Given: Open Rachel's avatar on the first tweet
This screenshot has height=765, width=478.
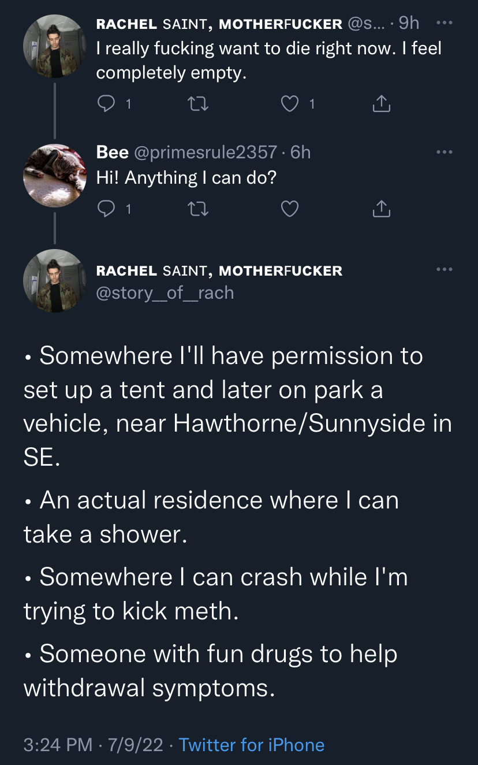Looking at the screenshot, I should [55, 46].
